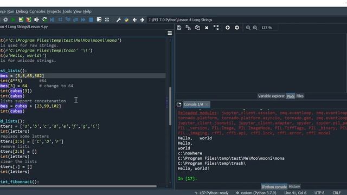Click Line 41, Col 6 status entry

(295, 193)
